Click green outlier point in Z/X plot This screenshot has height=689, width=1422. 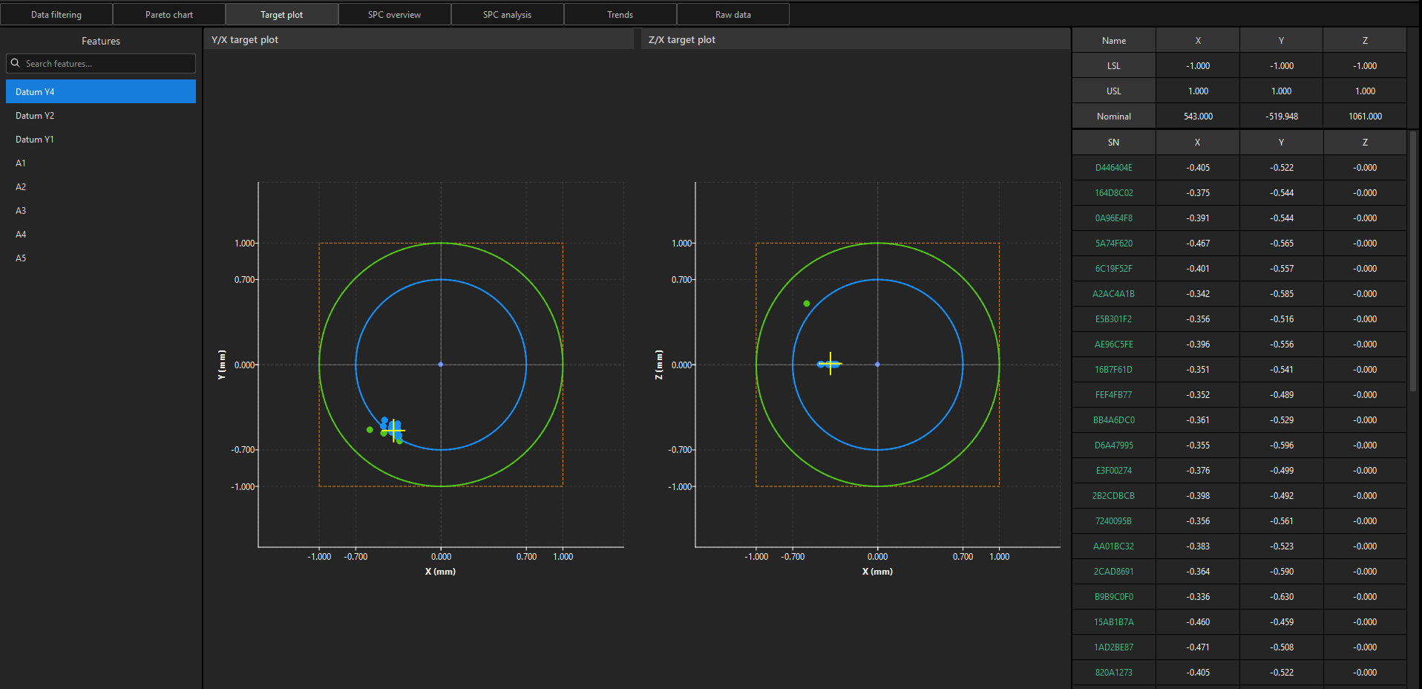[807, 304]
